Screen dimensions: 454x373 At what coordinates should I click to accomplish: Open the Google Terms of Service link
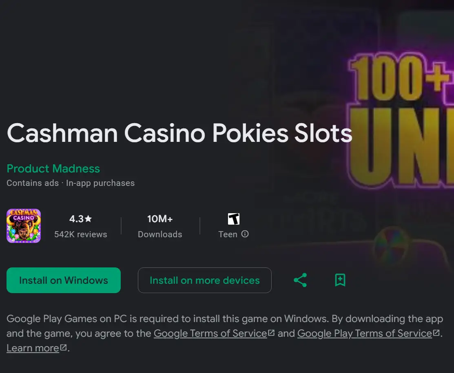(x=210, y=333)
